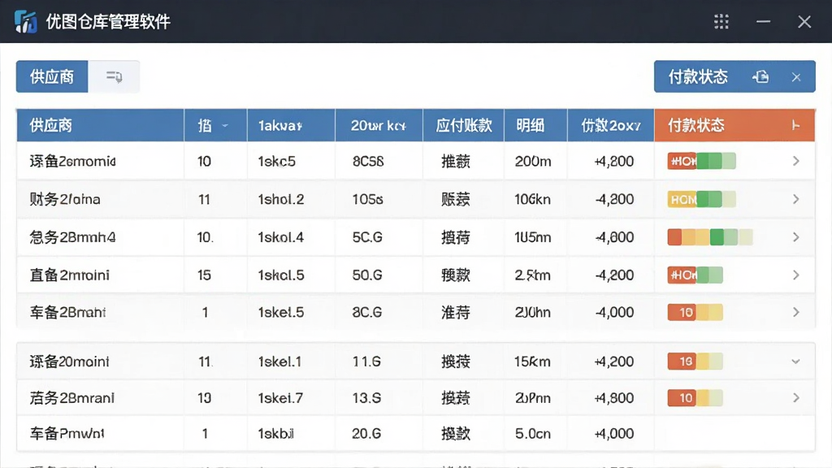The height and width of the screenshot is (468, 832).
Task: Click the 1akvas column header
Action: (x=291, y=126)
